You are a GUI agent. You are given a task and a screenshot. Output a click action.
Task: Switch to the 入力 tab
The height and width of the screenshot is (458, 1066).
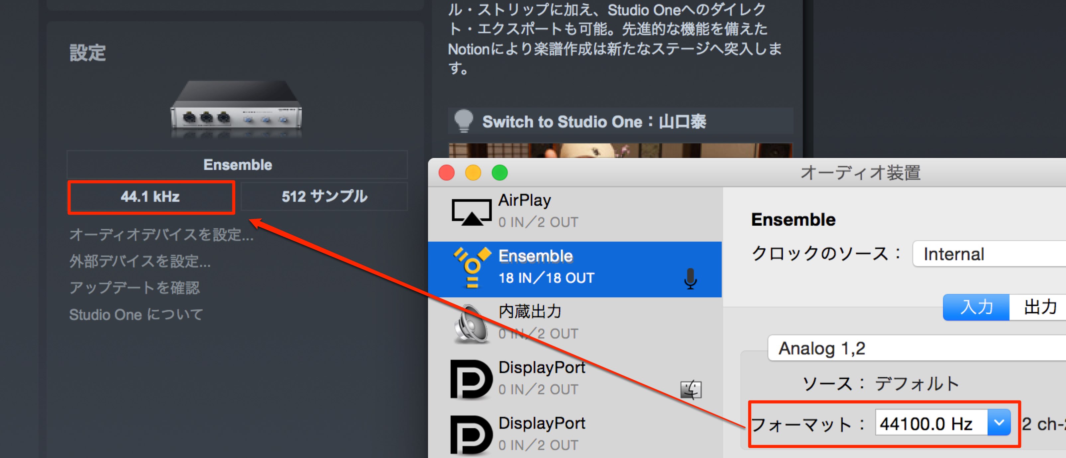[976, 307]
